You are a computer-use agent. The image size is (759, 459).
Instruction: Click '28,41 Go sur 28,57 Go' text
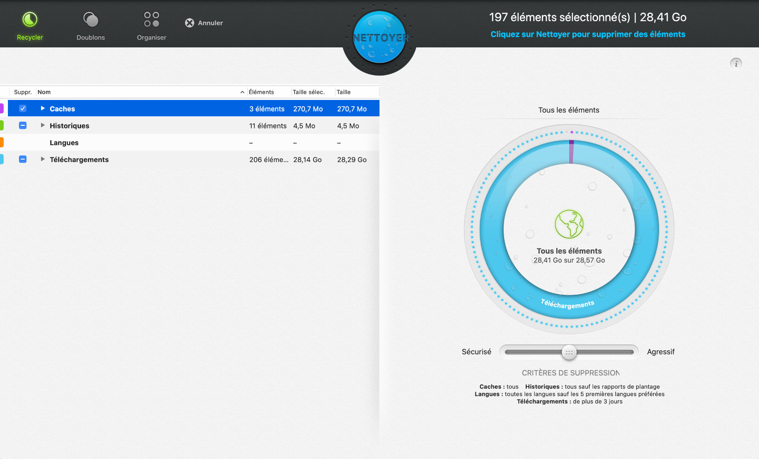pyautogui.click(x=569, y=260)
